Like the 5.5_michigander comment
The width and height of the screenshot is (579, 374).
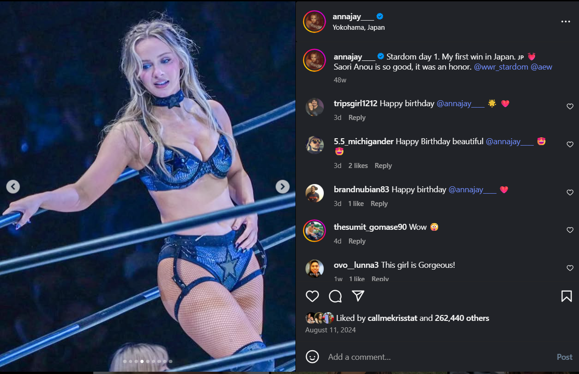pos(570,144)
